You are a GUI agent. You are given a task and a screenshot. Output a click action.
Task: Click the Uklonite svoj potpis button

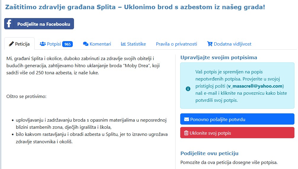click(237, 133)
